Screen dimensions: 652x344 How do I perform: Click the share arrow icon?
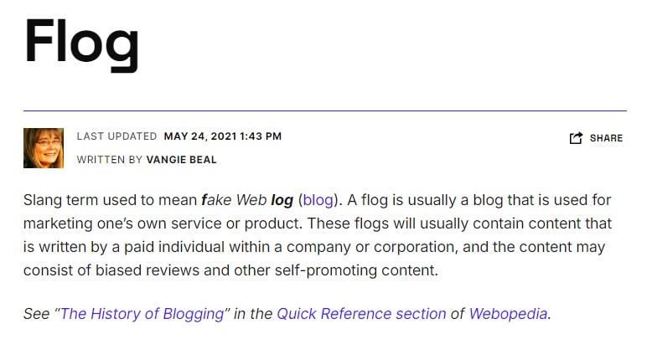(x=576, y=138)
